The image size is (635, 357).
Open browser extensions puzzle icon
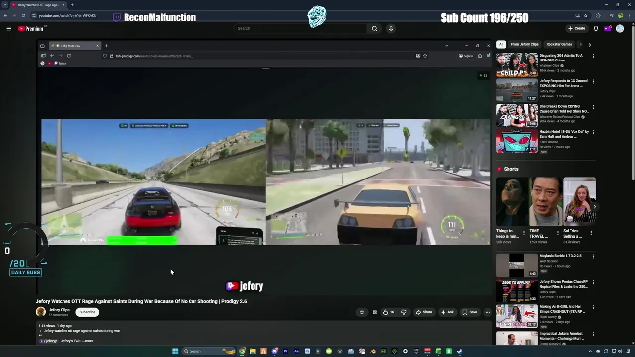point(598,15)
